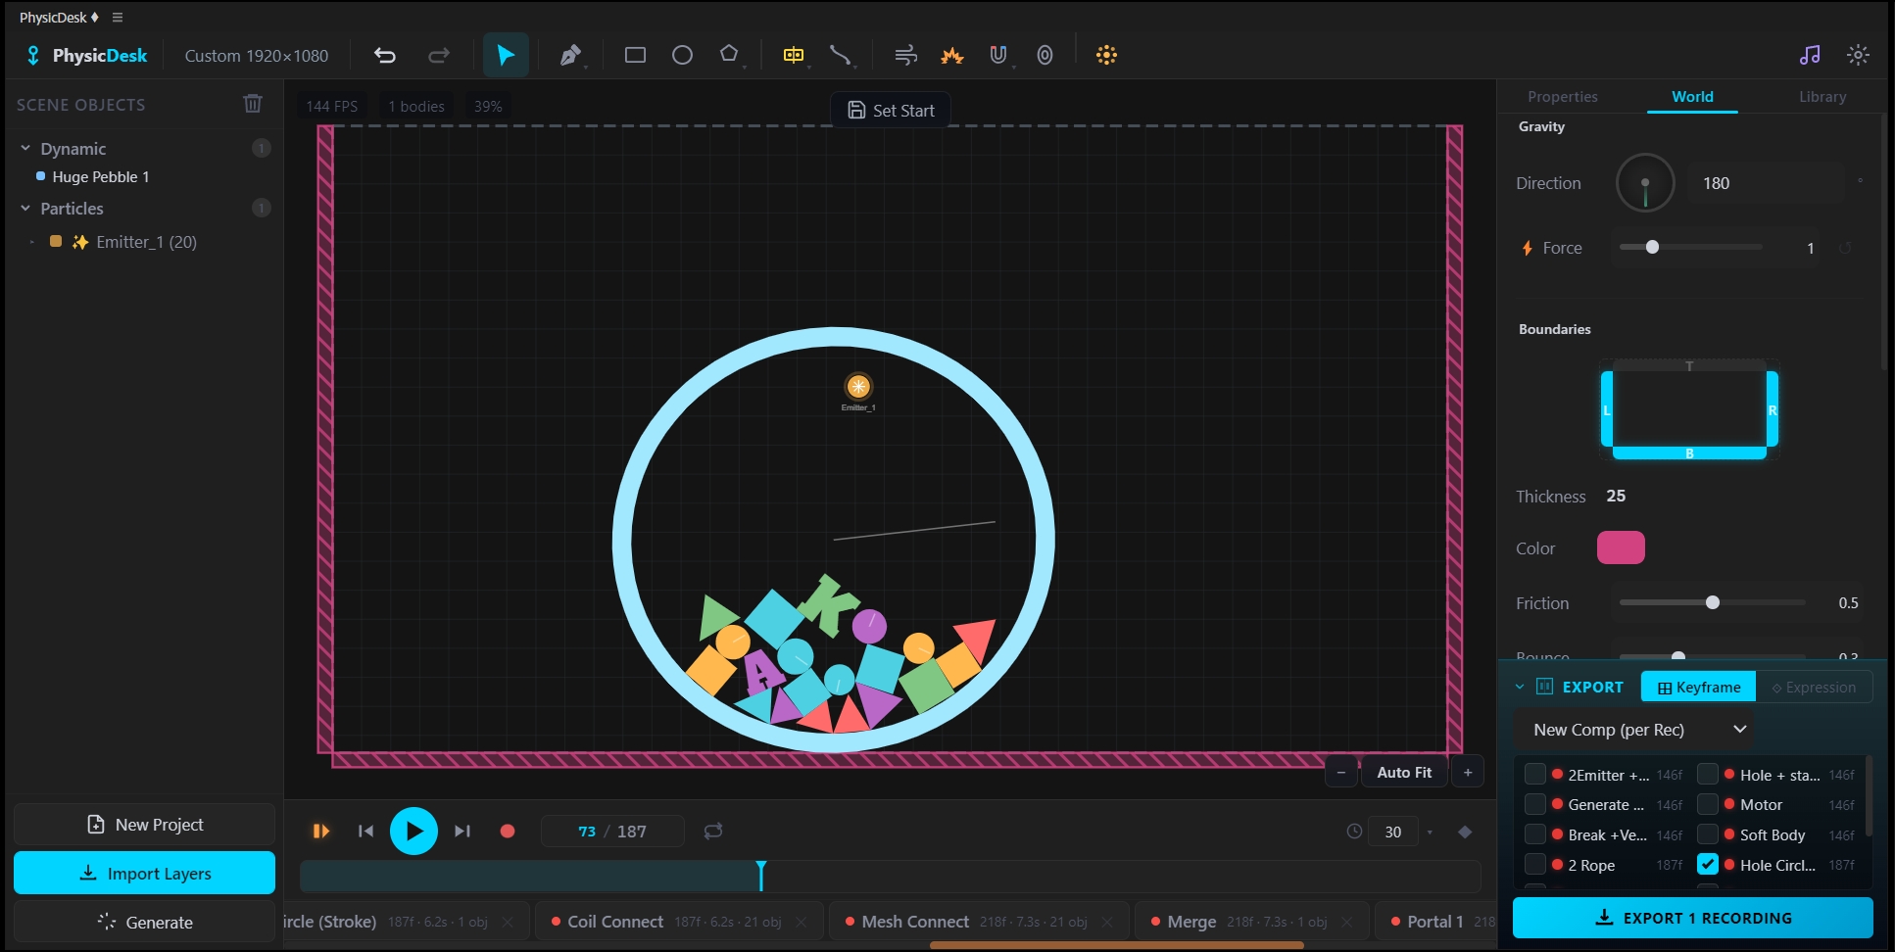Open the Mesh Connect recording tab

[x=980, y=922]
